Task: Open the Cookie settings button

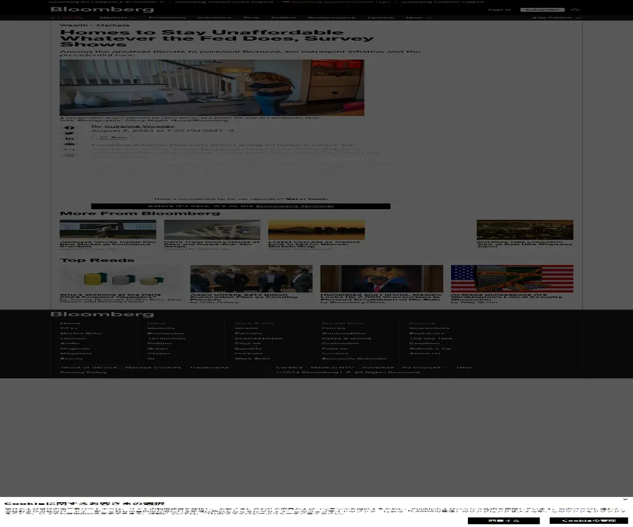Action: 589,521
